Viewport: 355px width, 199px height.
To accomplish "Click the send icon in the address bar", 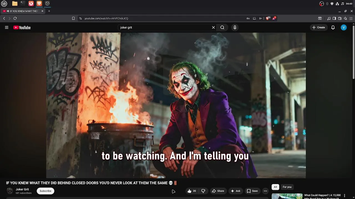I will tap(260, 19).
